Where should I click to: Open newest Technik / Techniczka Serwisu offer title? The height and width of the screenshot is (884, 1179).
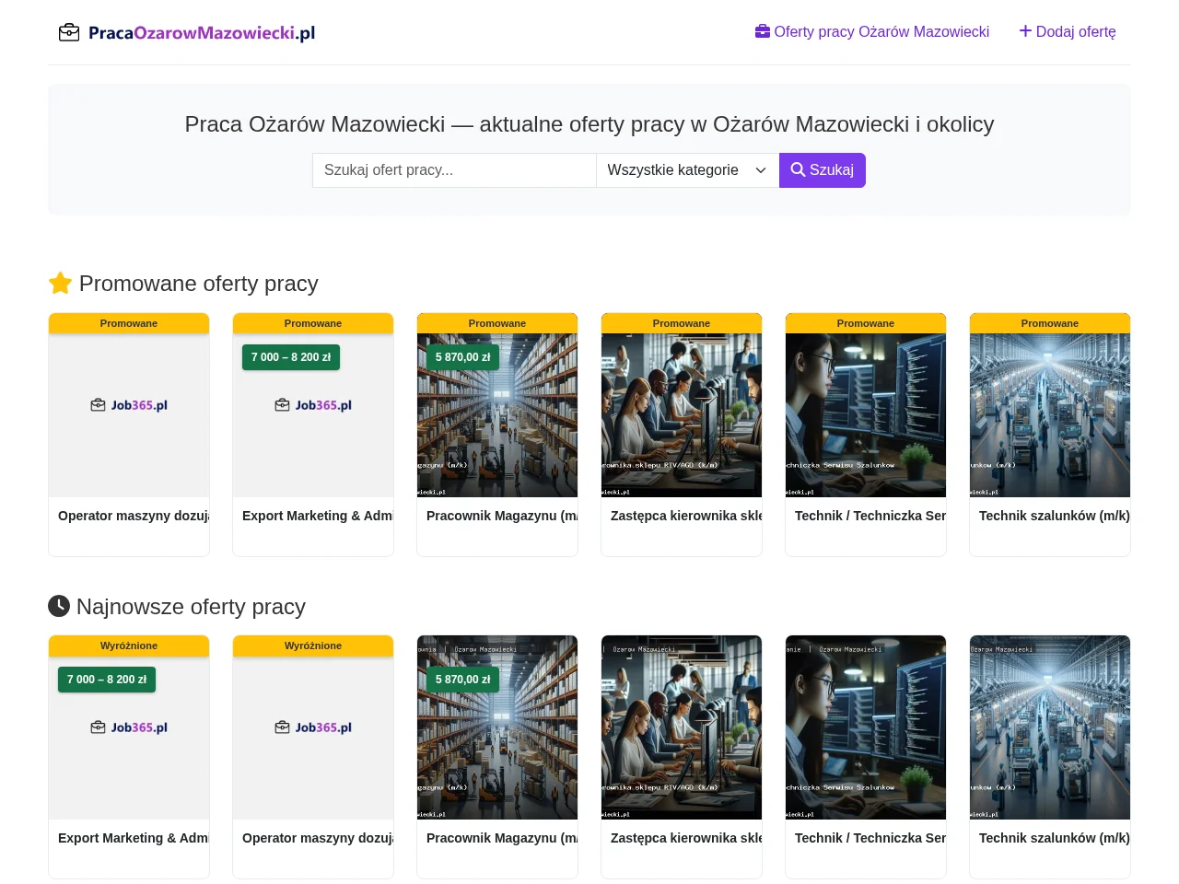(870, 838)
